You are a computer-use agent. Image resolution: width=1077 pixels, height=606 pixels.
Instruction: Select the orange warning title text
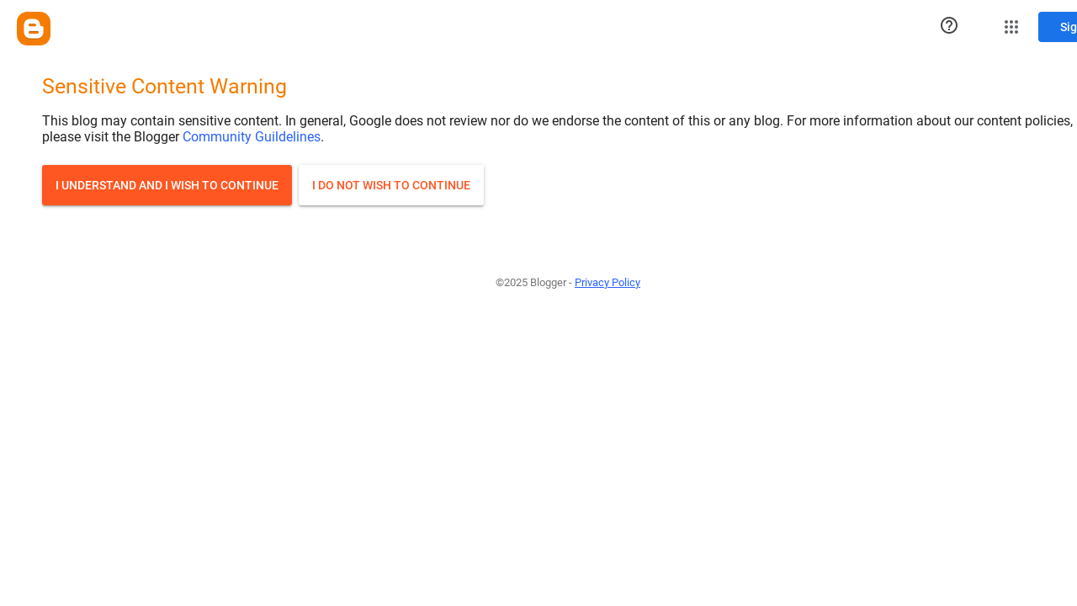pyautogui.click(x=164, y=87)
